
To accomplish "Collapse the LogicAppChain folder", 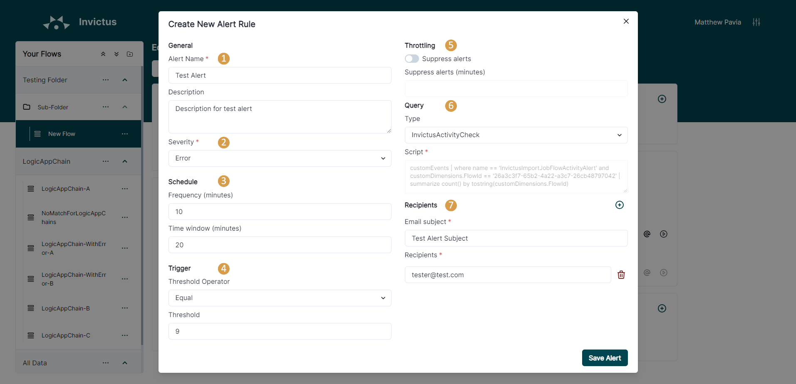I will (125, 161).
